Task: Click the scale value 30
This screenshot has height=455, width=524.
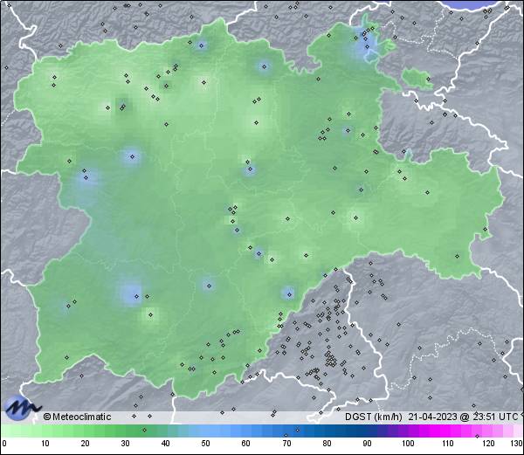Action: (125, 444)
